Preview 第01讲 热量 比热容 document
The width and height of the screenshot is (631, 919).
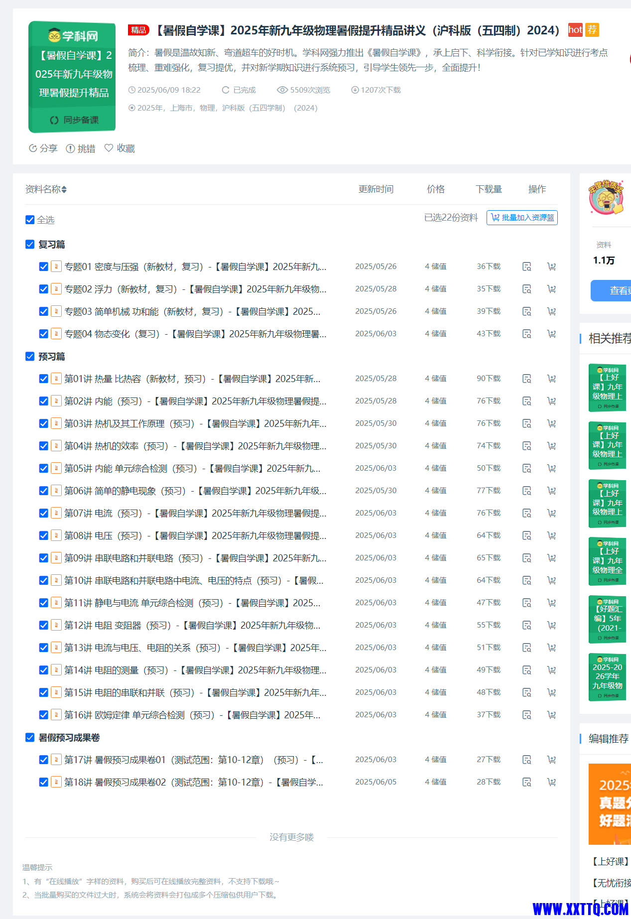pos(526,379)
